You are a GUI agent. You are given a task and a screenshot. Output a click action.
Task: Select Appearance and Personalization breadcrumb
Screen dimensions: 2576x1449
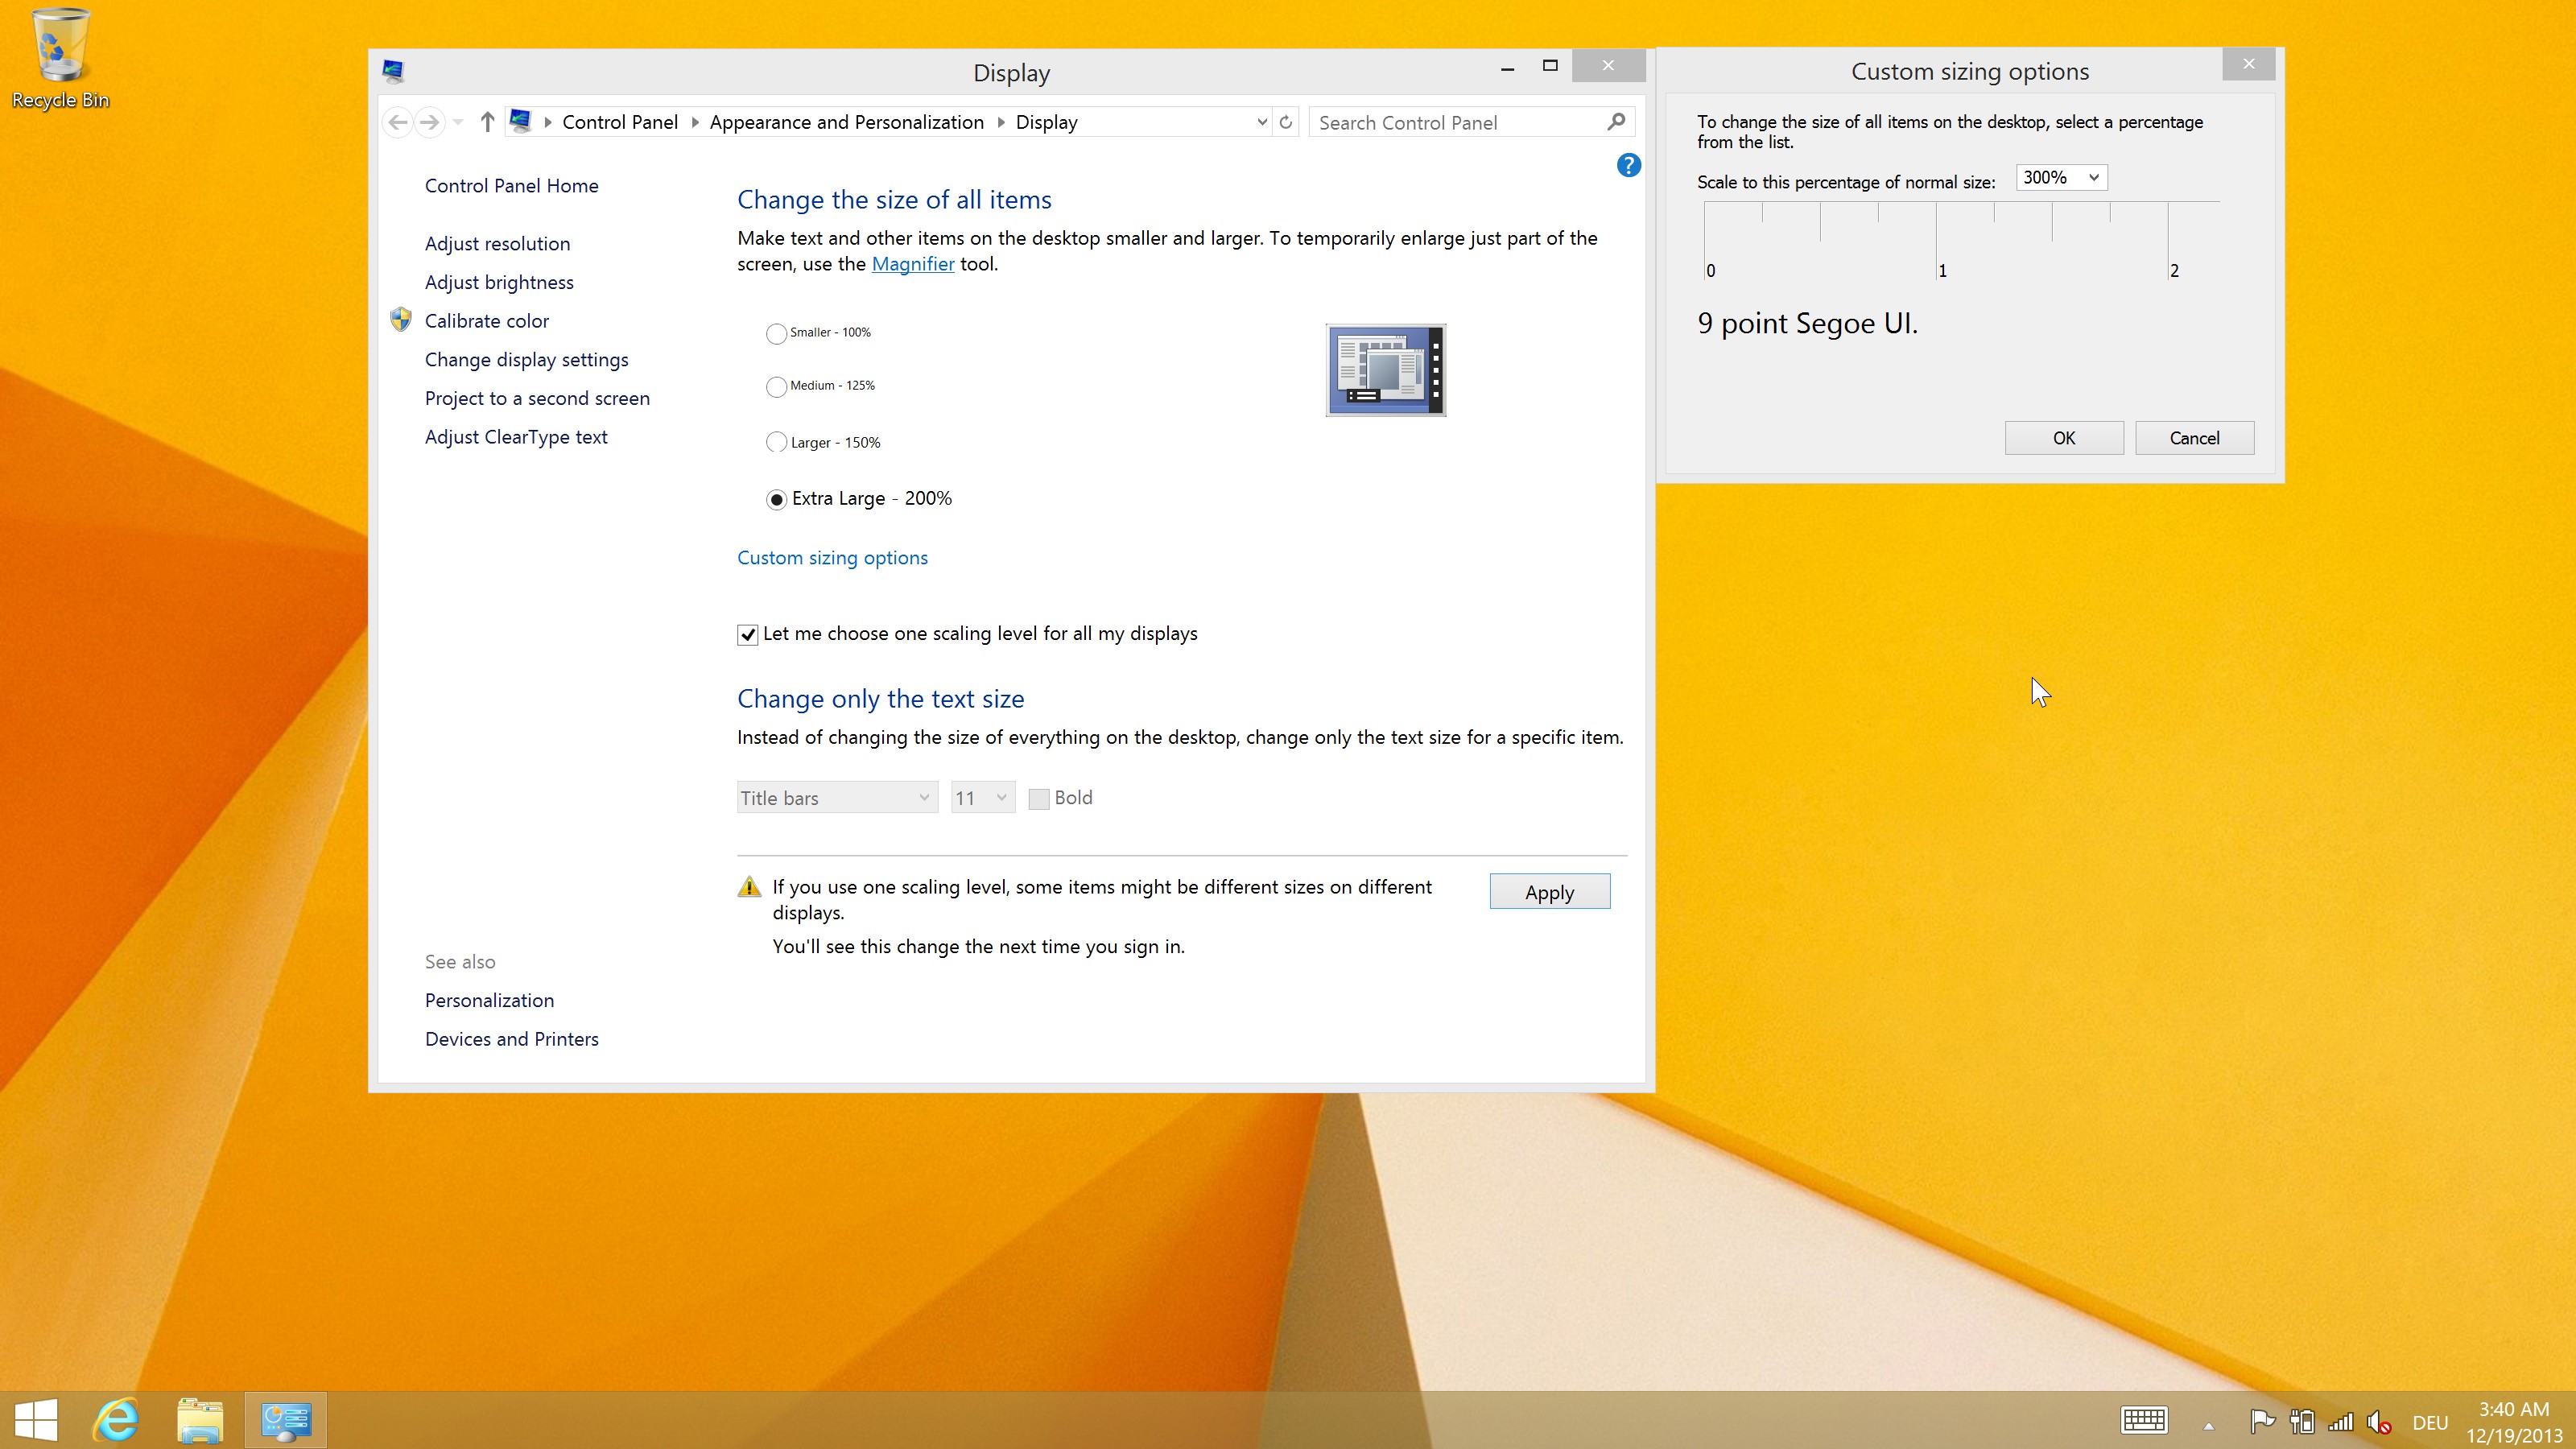(847, 122)
